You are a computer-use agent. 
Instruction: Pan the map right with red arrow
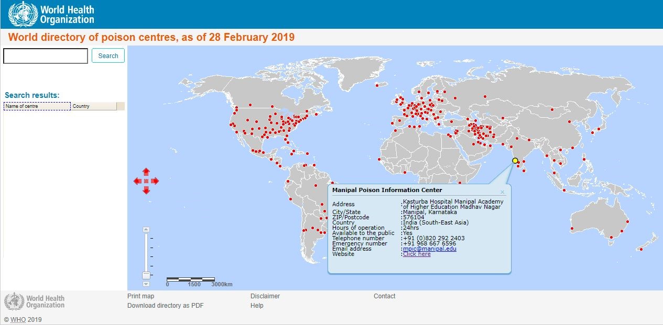click(155, 181)
